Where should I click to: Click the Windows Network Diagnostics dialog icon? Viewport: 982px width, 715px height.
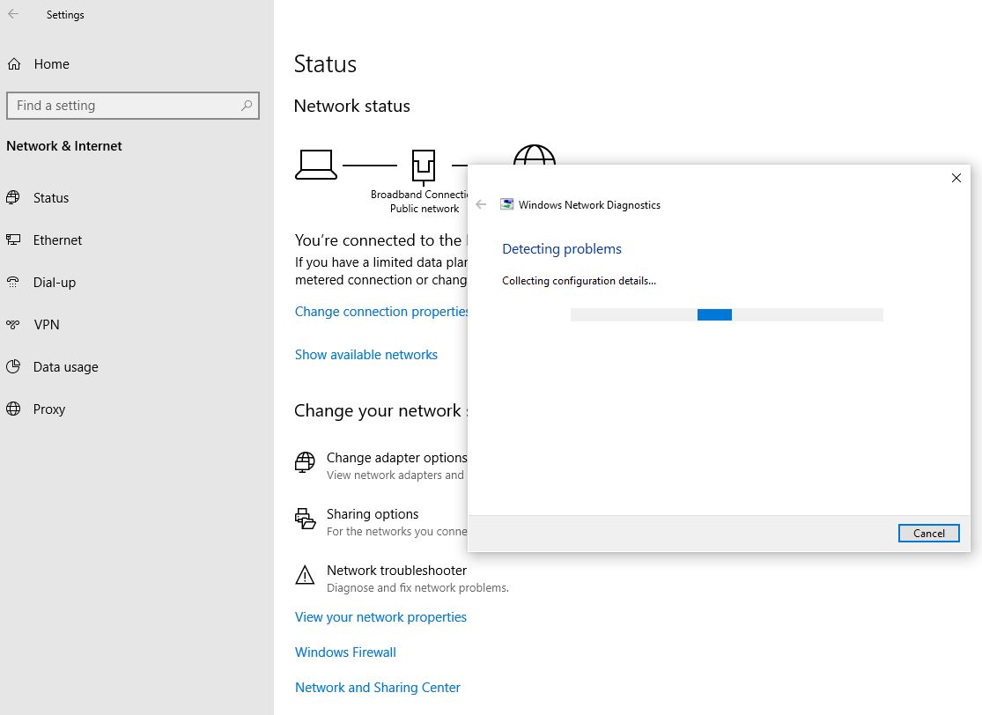pyautogui.click(x=507, y=203)
